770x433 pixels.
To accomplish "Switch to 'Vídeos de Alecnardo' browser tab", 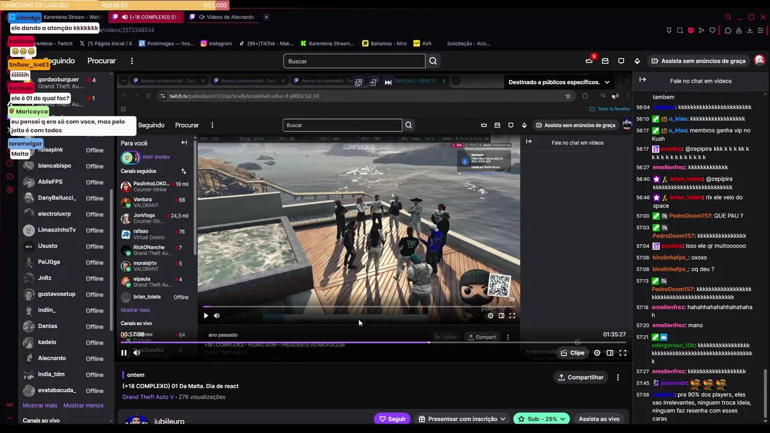I will point(223,17).
